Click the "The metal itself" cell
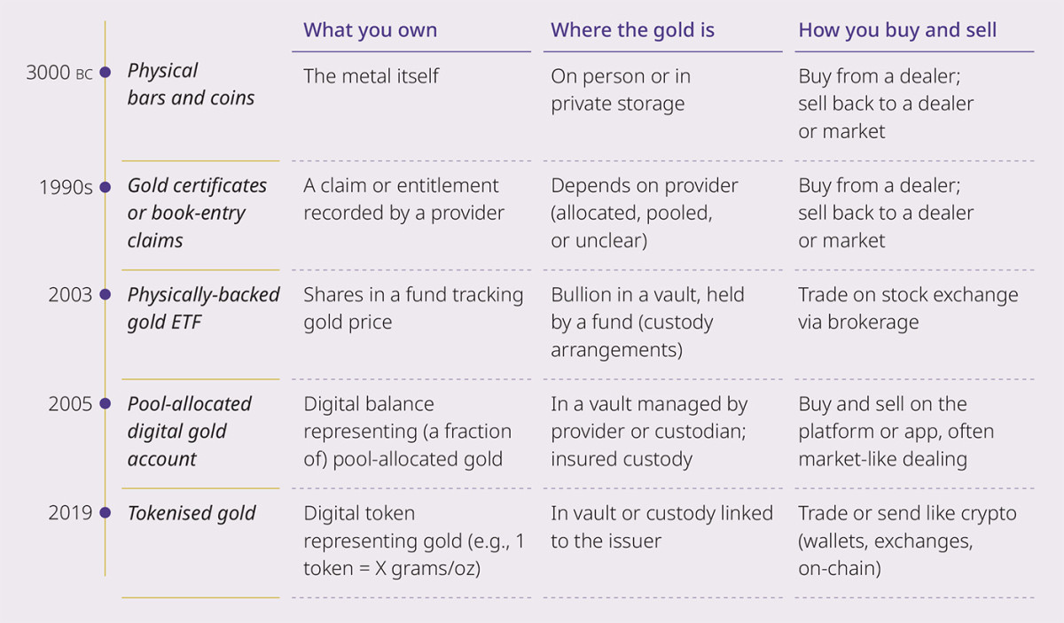The width and height of the screenshot is (1064, 623). click(371, 76)
